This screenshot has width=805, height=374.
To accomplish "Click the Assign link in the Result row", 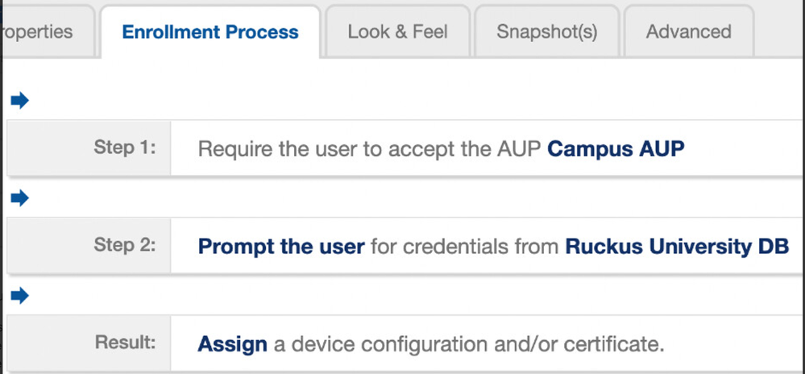I will [232, 344].
